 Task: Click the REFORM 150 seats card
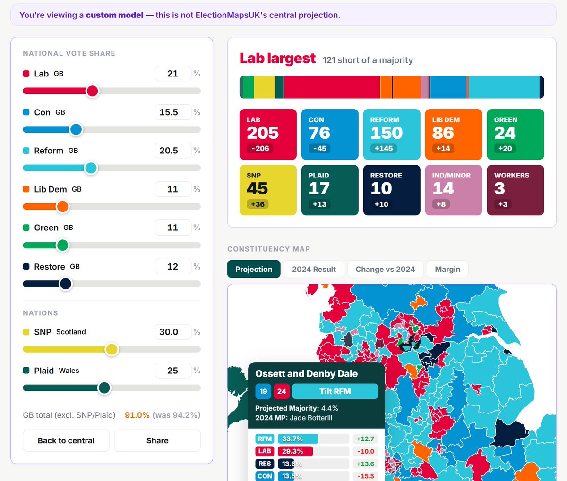[392, 135]
